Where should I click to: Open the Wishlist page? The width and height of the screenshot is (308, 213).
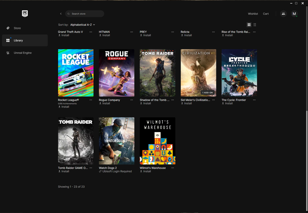tap(253, 14)
